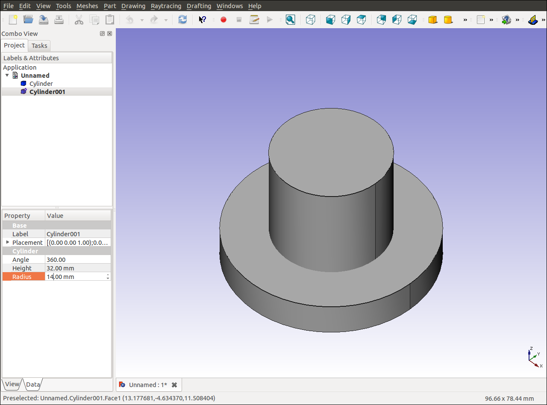547x405 pixels.
Task: Click the blank page toolbar icon
Action: point(481,20)
